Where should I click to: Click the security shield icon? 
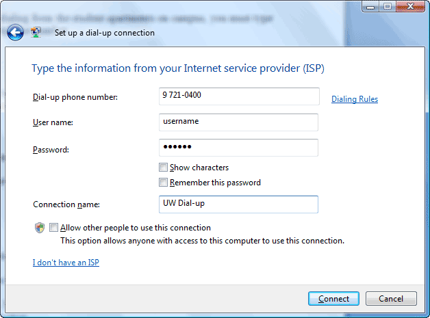40,228
